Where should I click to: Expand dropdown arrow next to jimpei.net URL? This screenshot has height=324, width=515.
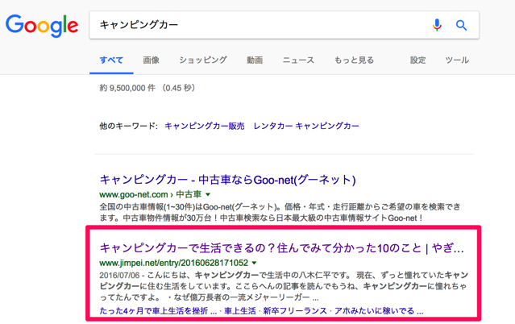254,263
